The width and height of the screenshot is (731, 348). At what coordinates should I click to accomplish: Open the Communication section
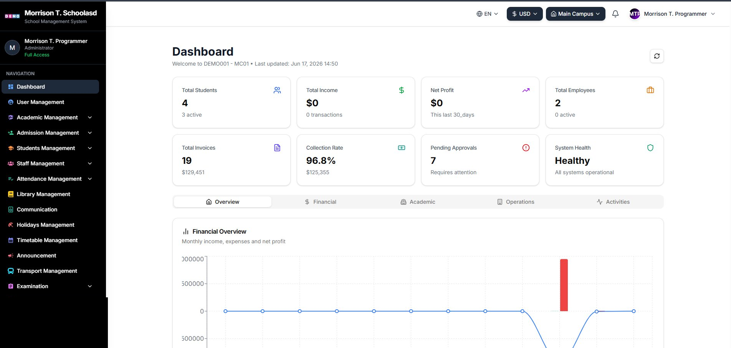(x=50, y=209)
